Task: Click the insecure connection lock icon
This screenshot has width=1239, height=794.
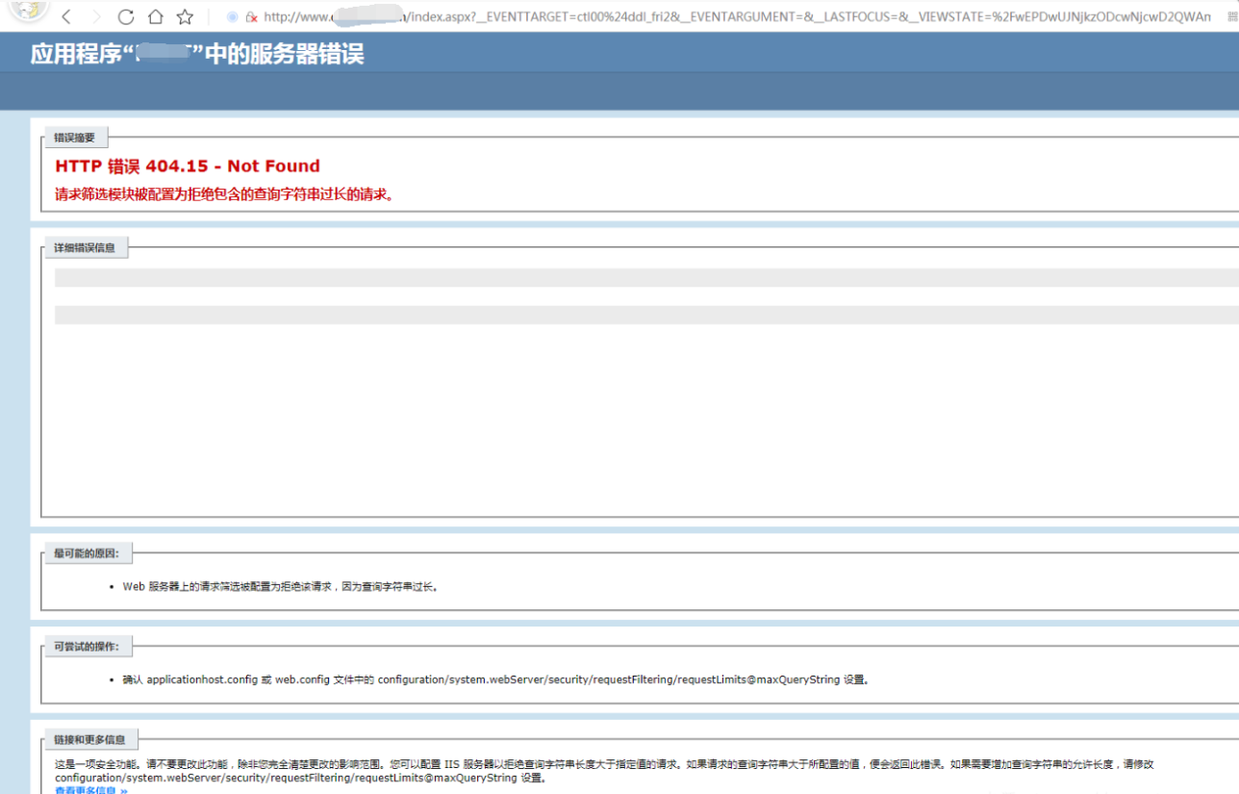Action: (x=251, y=17)
